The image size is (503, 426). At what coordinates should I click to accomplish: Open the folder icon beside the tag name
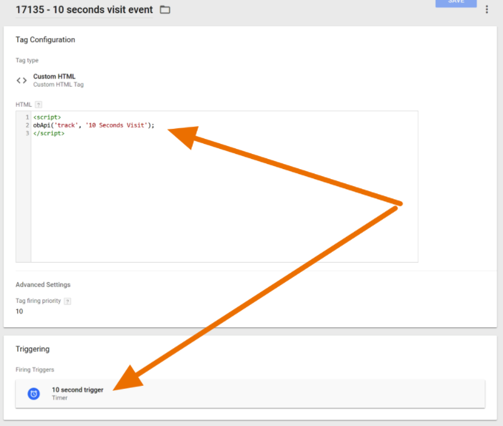pos(165,10)
